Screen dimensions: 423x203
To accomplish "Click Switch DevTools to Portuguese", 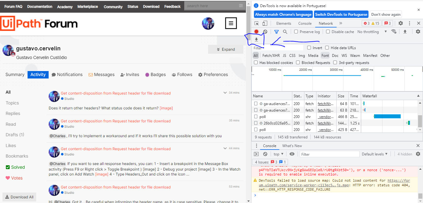I will pyautogui.click(x=341, y=14).
